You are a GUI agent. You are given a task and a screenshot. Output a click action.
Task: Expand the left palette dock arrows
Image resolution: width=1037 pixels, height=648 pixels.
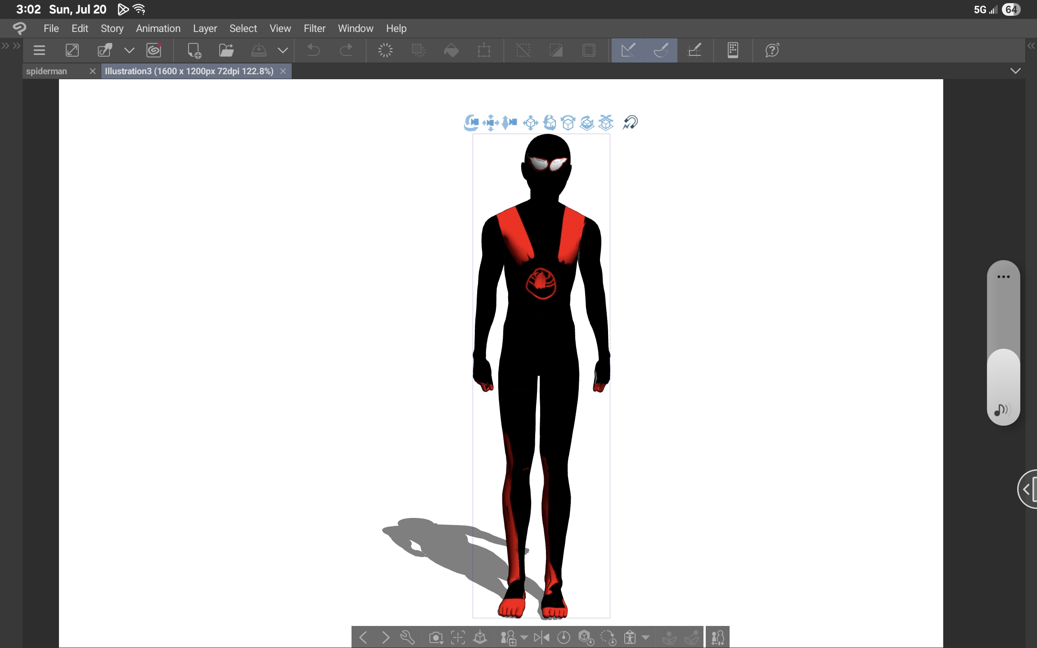[x=5, y=45]
